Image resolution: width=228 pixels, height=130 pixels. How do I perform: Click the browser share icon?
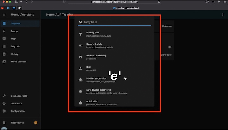coord(213,2)
